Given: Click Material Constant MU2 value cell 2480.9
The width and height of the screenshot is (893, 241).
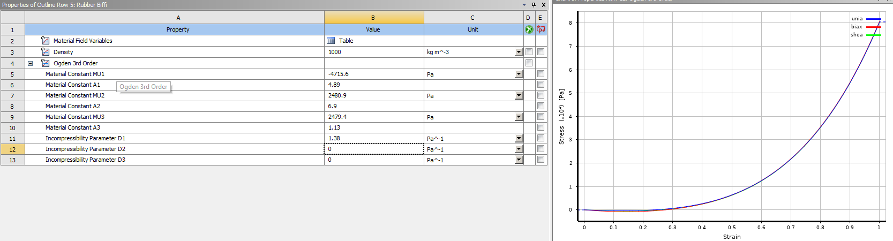Looking at the screenshot, I should coord(373,95).
